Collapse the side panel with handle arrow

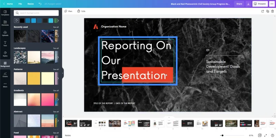pyautogui.click(x=63, y=73)
